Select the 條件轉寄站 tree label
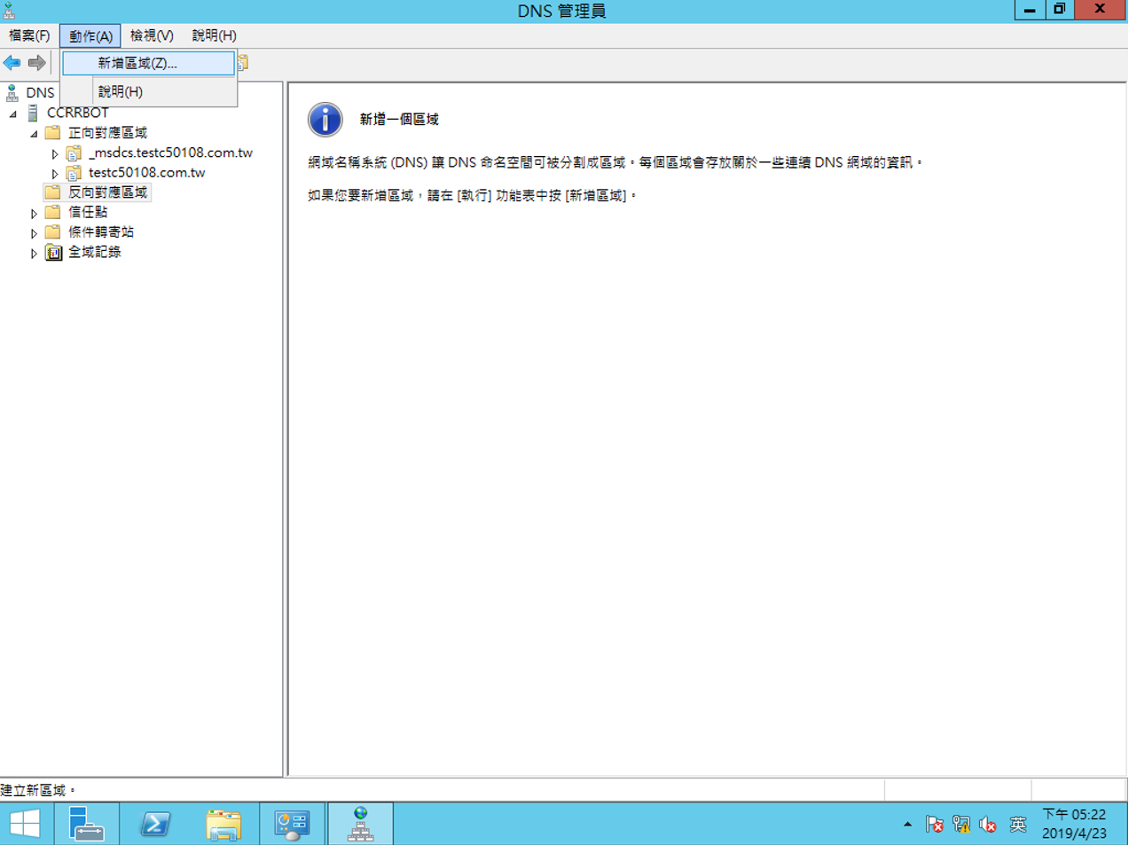 tap(101, 232)
